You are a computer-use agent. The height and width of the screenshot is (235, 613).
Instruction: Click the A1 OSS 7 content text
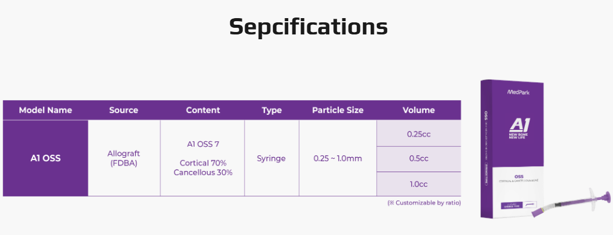(203, 144)
